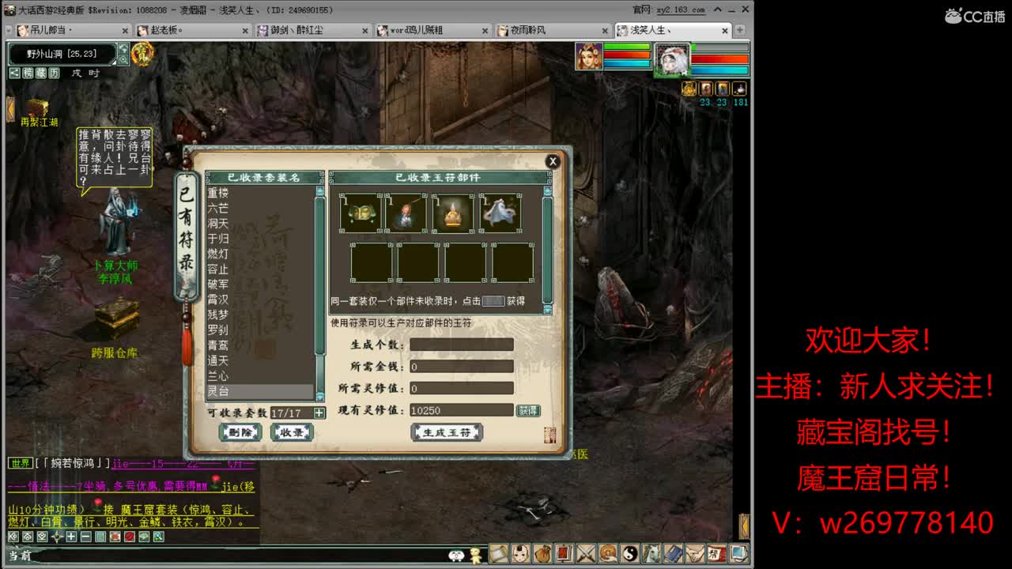Click the magnifier search icon beside location
1012x569 pixels.
(x=123, y=59)
